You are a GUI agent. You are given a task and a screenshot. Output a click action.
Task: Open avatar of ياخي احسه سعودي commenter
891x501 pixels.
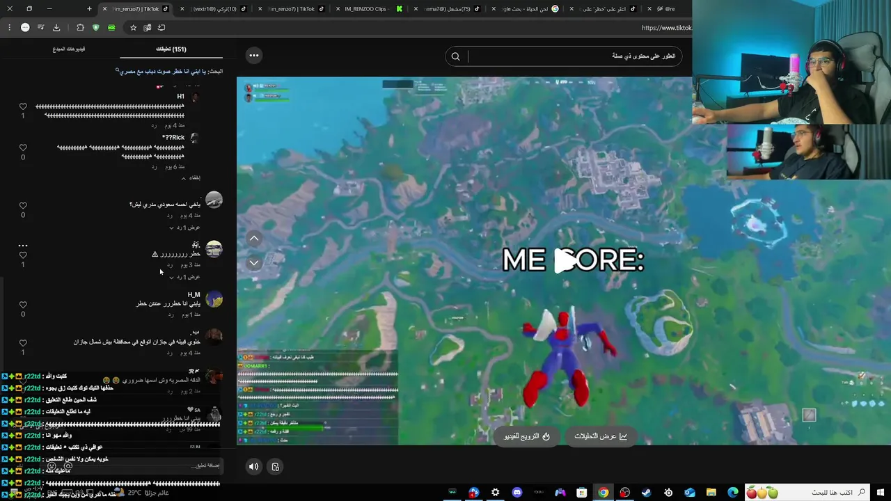tap(214, 200)
